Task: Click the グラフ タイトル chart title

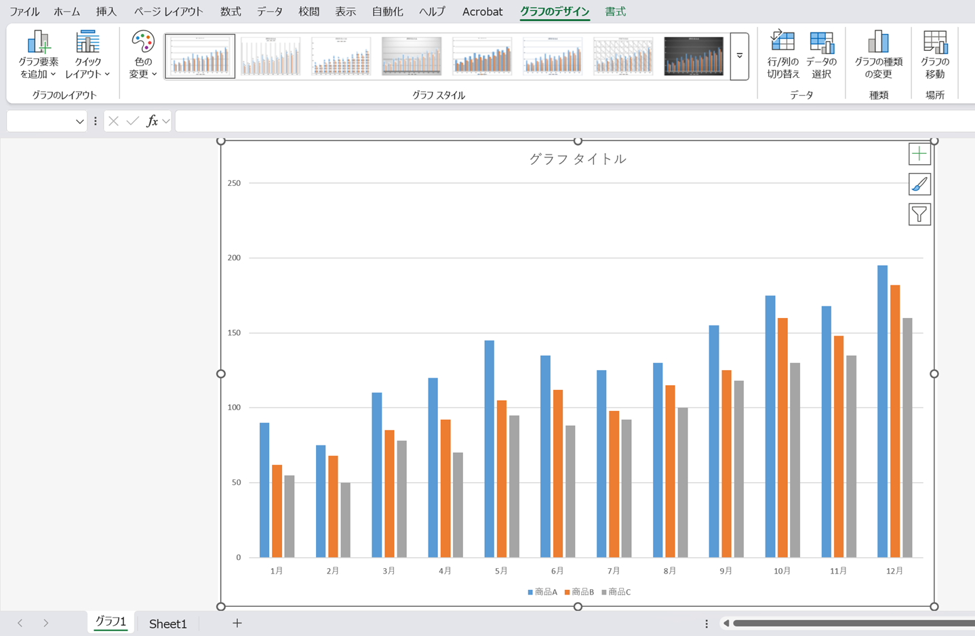Action: click(x=578, y=159)
